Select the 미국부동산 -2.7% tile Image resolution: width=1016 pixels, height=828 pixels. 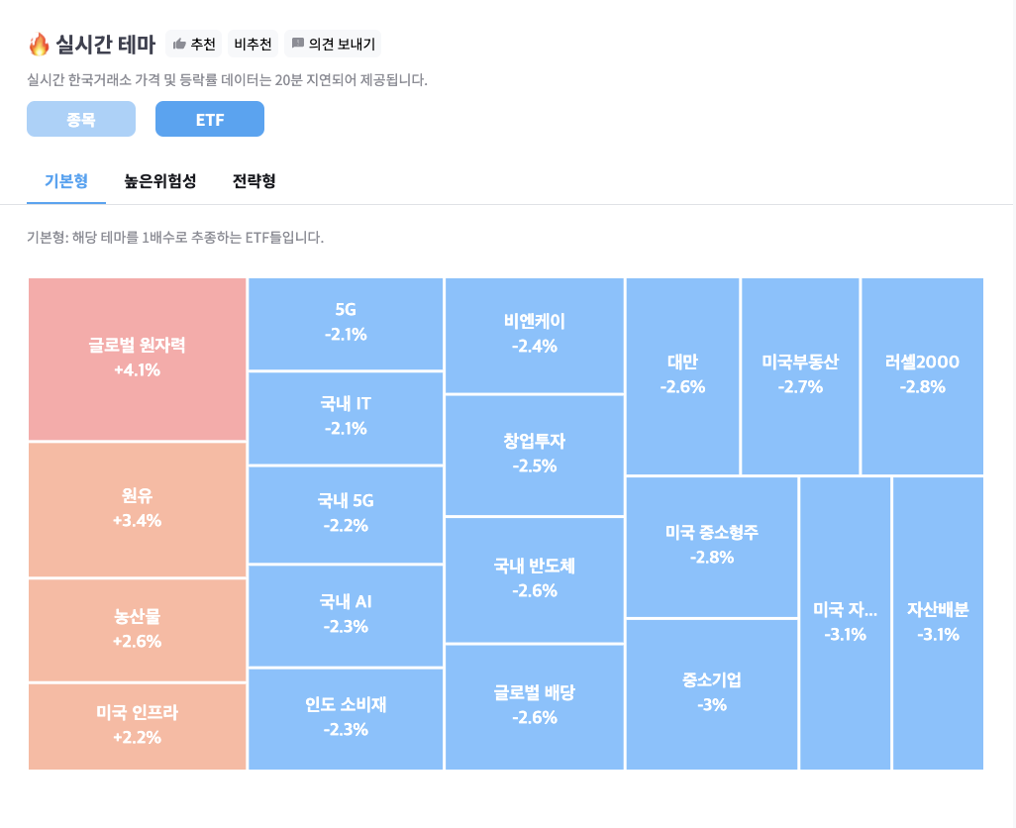pos(800,375)
